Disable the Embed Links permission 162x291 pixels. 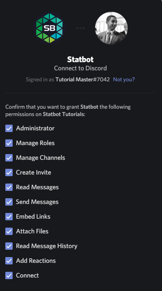coord(9,217)
